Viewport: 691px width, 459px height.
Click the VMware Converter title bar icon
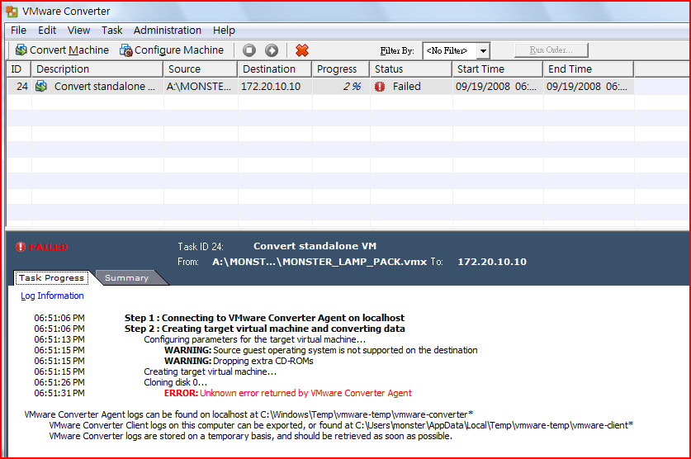click(12, 12)
